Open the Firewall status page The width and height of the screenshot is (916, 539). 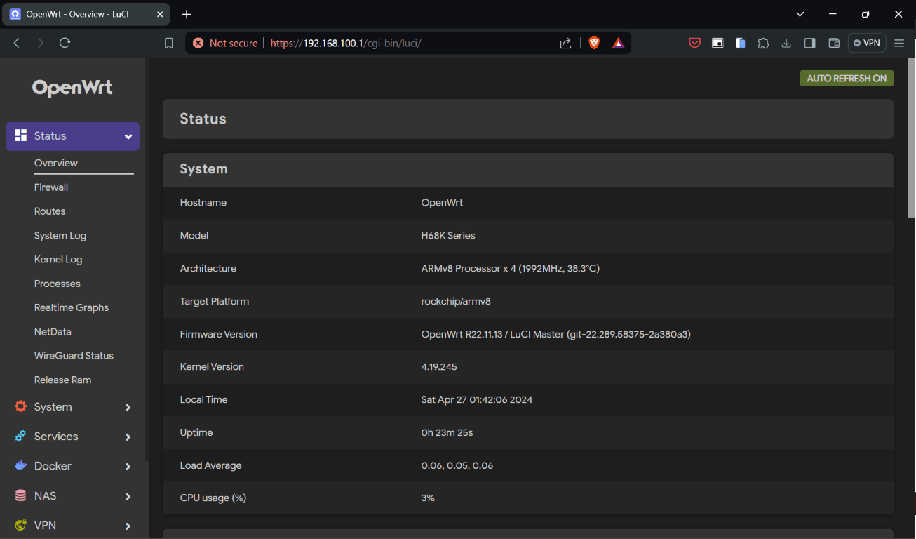pyautogui.click(x=51, y=187)
